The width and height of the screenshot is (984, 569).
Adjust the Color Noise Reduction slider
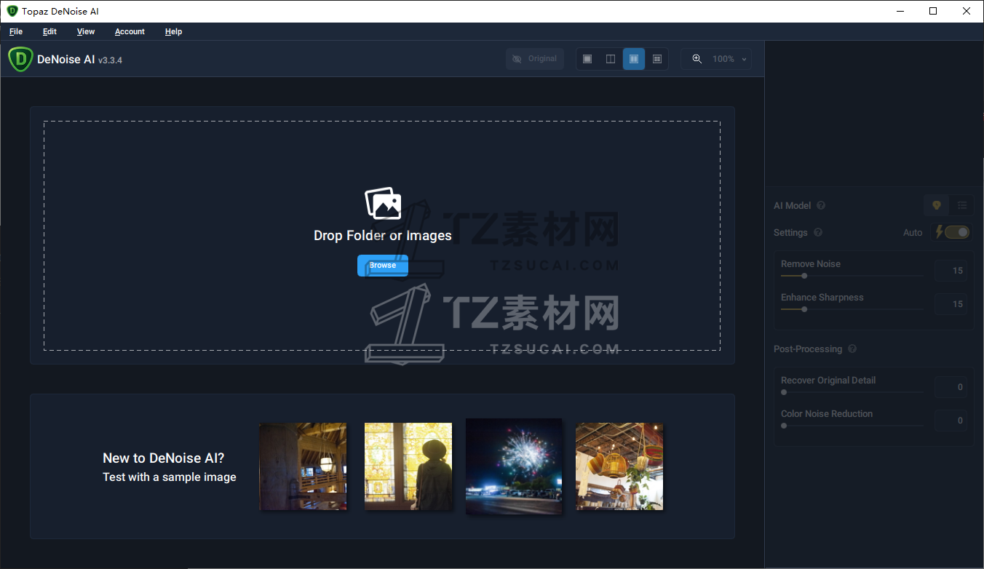852,426
